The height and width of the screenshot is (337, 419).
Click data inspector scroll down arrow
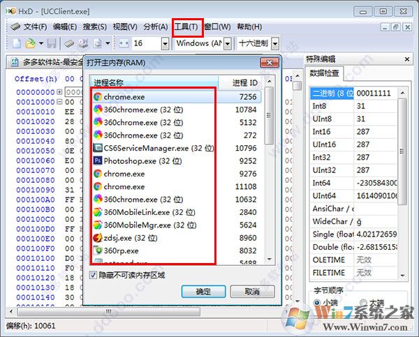point(403,276)
